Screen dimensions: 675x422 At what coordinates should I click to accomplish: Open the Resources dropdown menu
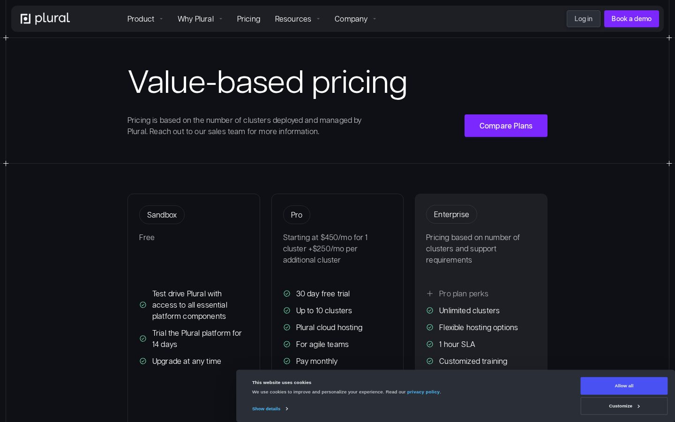(297, 19)
